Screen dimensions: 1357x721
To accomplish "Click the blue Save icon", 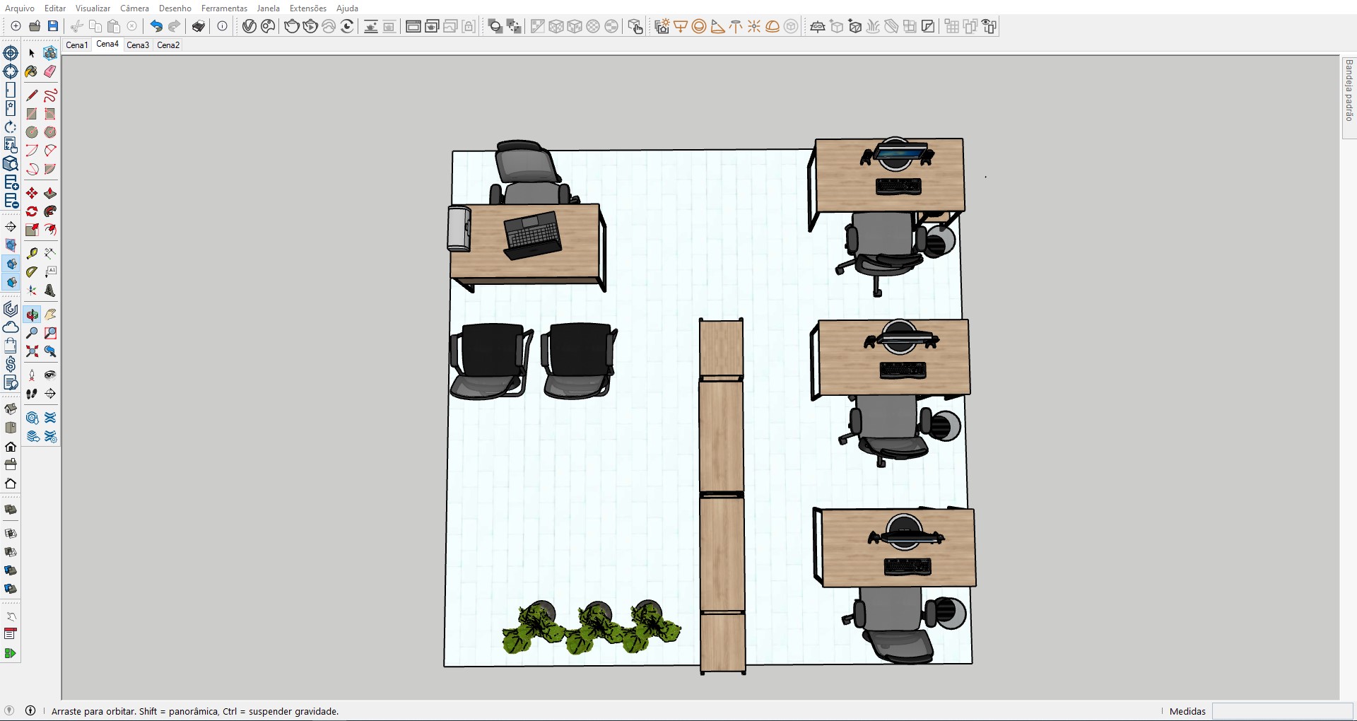I will point(53,26).
